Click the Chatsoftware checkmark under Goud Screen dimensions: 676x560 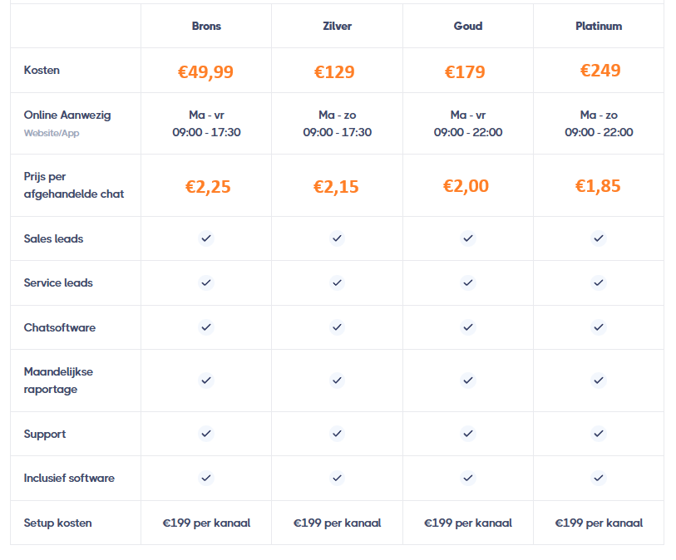pyautogui.click(x=468, y=327)
